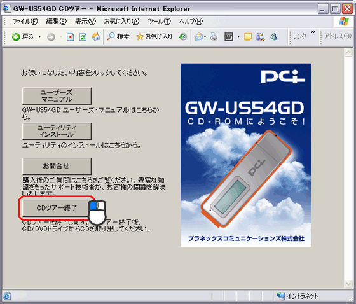Click the text 'お使いになりたい内容をクリックしてください。'
The height and width of the screenshot is (304, 356).
click(x=85, y=73)
